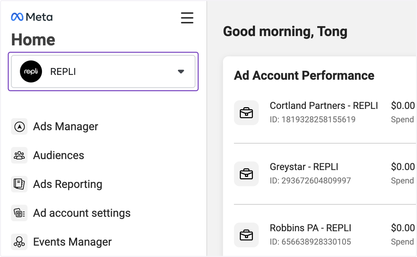Open the hamburger menu icon
This screenshot has height=257, width=417.
[187, 18]
